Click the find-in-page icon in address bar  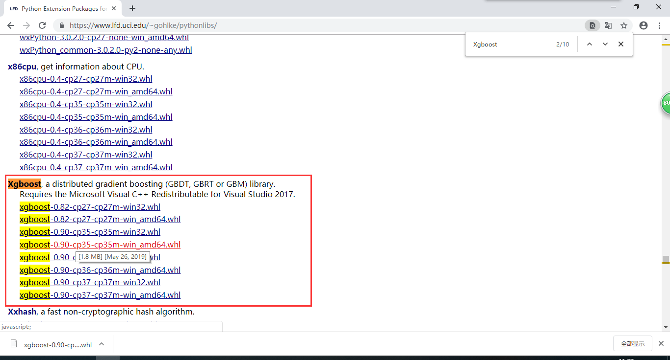coord(592,25)
